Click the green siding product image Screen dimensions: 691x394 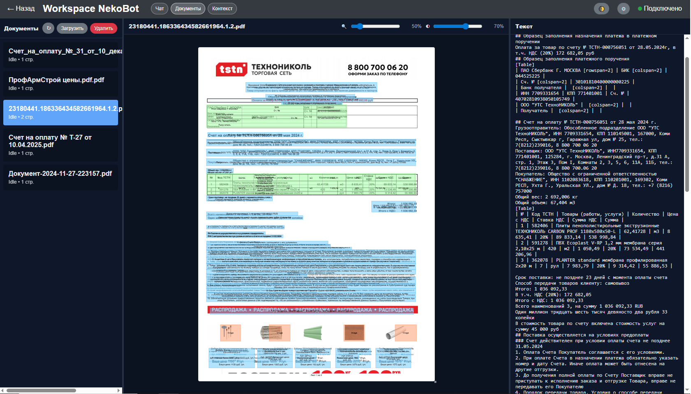click(x=313, y=333)
